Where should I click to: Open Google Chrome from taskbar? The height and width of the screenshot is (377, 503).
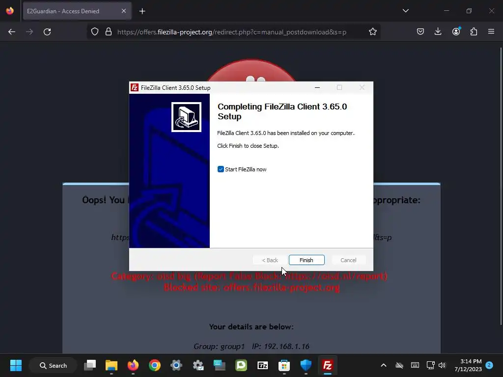tap(155, 365)
